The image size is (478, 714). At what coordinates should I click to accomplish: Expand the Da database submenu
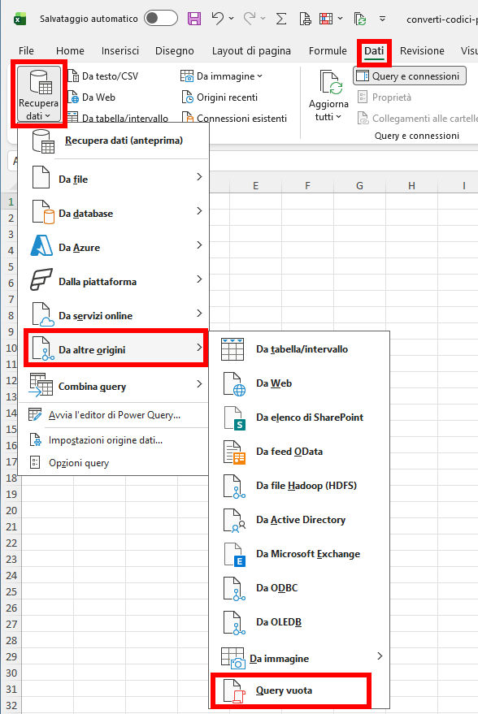(114, 213)
